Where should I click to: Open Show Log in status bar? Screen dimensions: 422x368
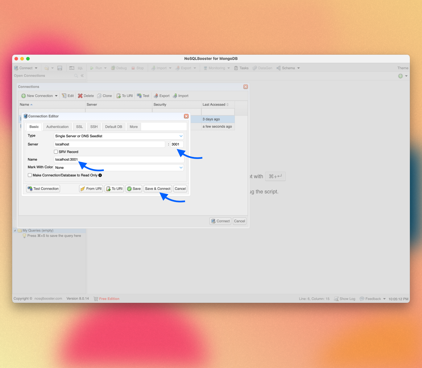345,299
